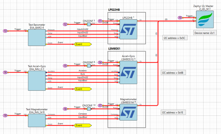This screenshot has height=134, width=221.
Task: Select the Test Magnetometer EXA_IMU_M block
Action: click(x=37, y=121)
